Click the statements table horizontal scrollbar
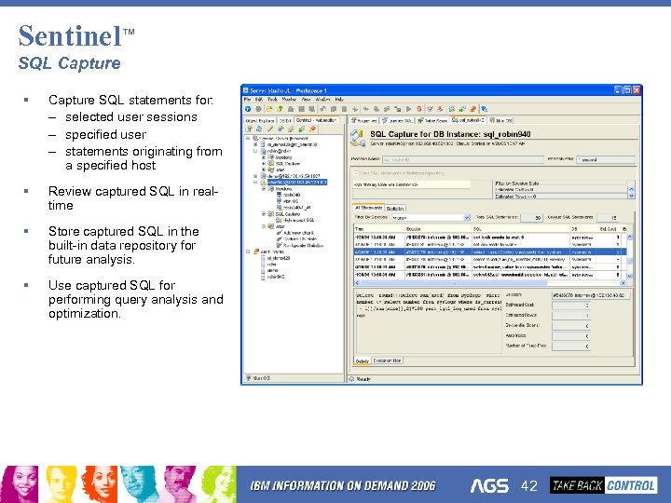 [x=490, y=283]
